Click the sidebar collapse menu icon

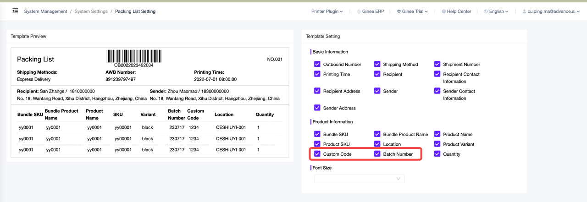click(x=15, y=11)
